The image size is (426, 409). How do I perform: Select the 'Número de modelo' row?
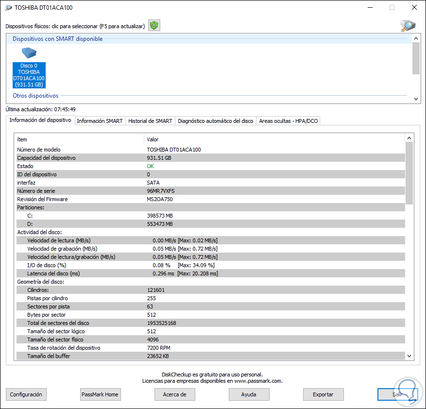210,150
